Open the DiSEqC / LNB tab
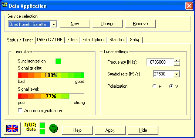The image size is (195, 138). click(50, 40)
